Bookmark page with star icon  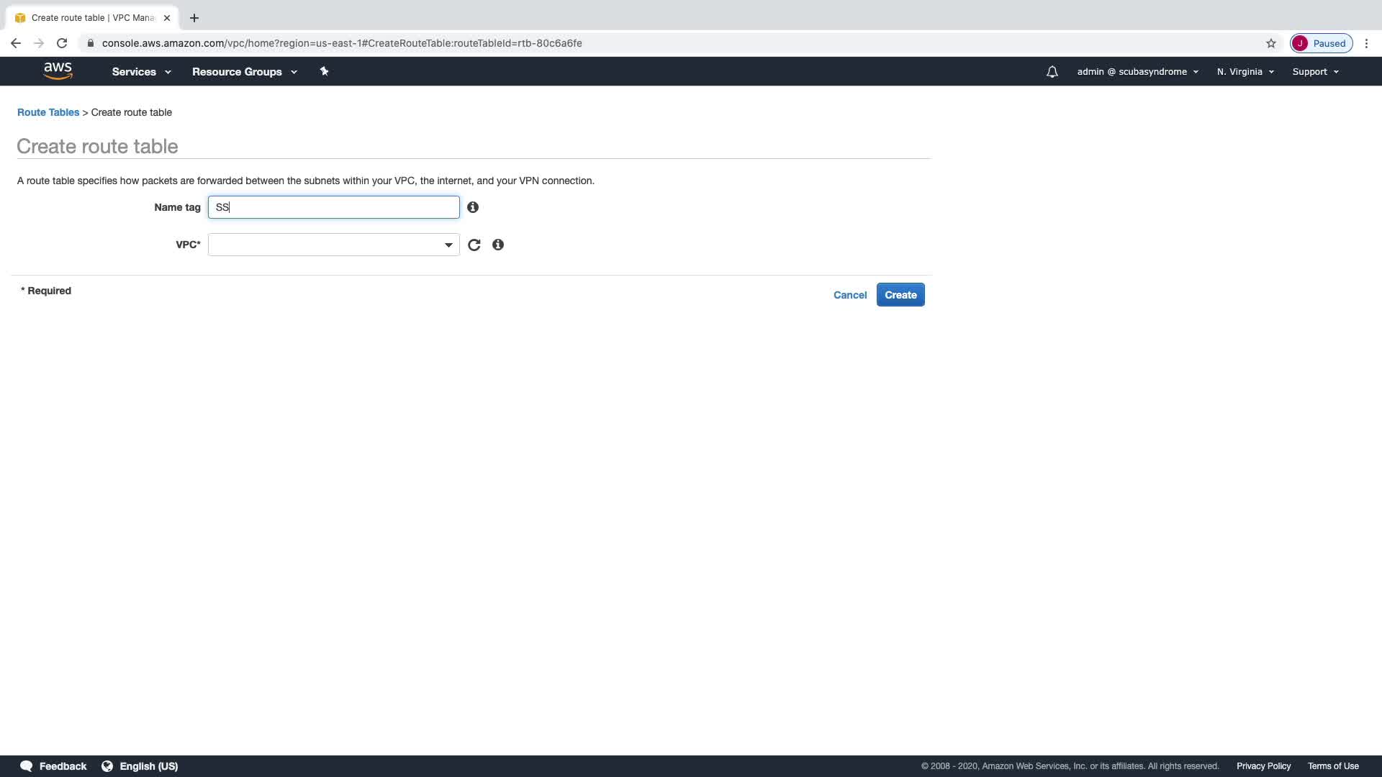pyautogui.click(x=1271, y=43)
